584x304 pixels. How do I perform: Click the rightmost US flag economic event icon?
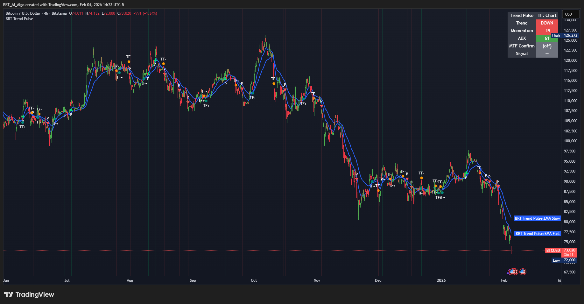pyautogui.click(x=523, y=272)
